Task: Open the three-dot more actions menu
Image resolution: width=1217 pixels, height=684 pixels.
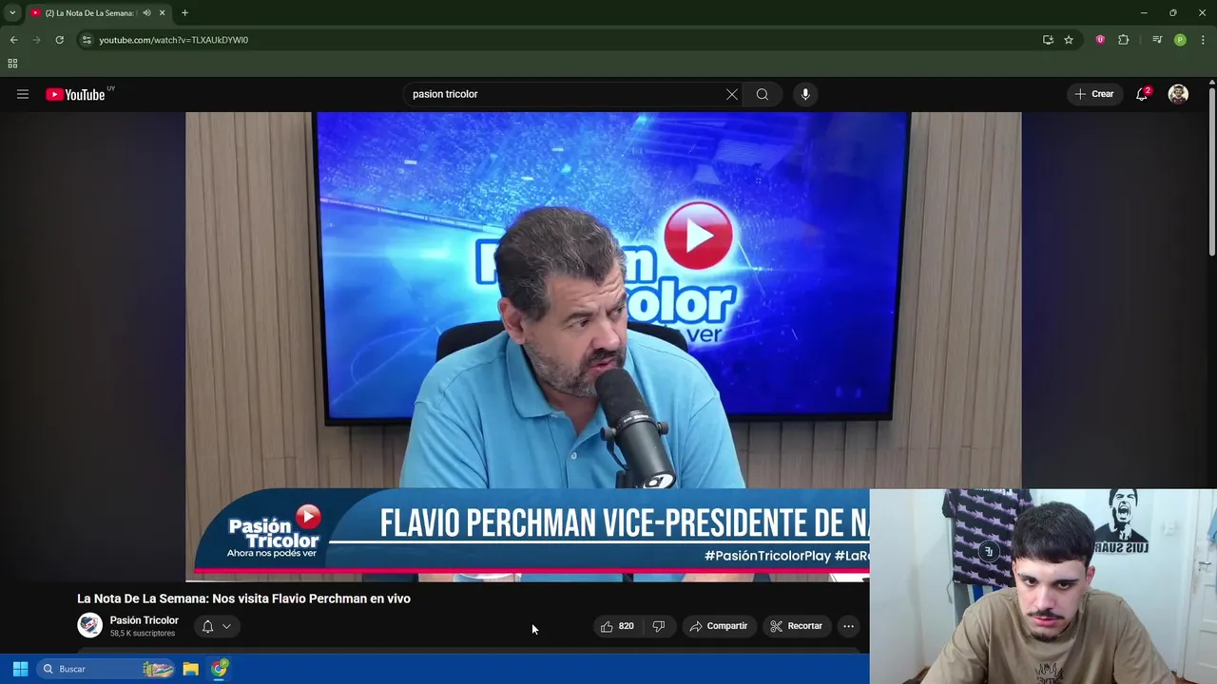Action: (x=848, y=626)
